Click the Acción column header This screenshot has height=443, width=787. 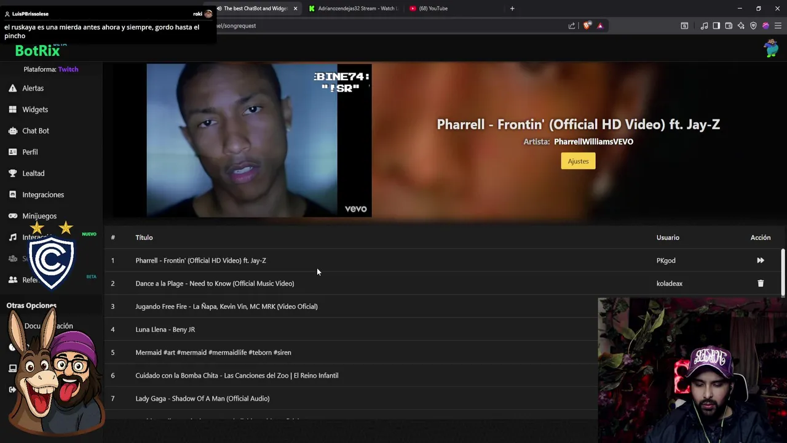761,237
